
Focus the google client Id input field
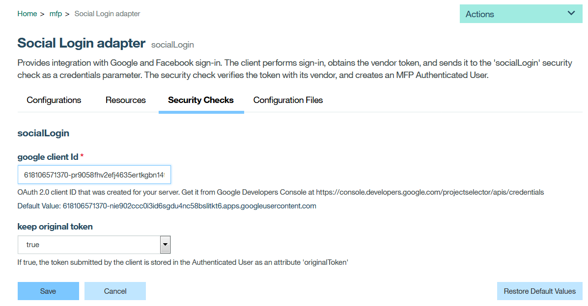click(94, 175)
